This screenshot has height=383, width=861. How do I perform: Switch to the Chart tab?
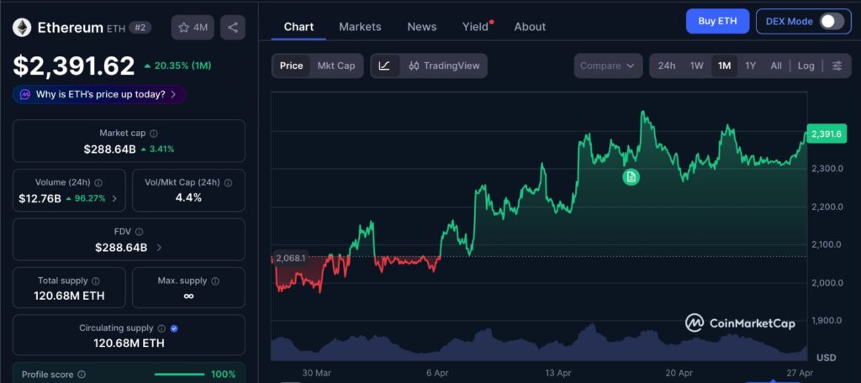click(298, 26)
